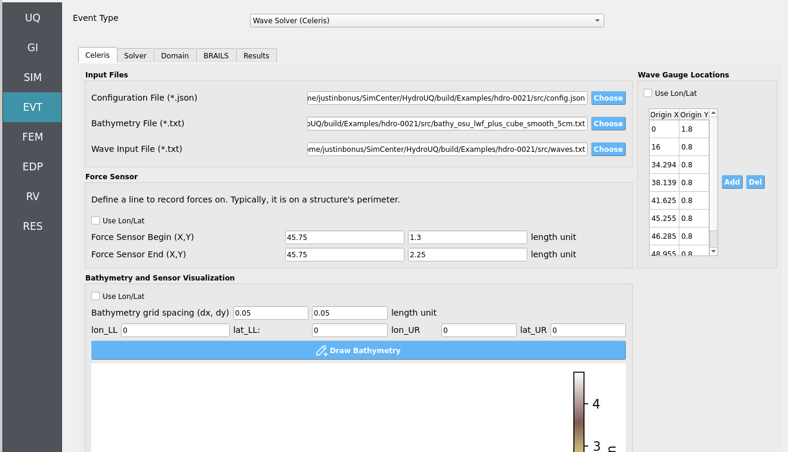Add a wave gauge row
The height and width of the screenshot is (452, 788).
click(732, 182)
